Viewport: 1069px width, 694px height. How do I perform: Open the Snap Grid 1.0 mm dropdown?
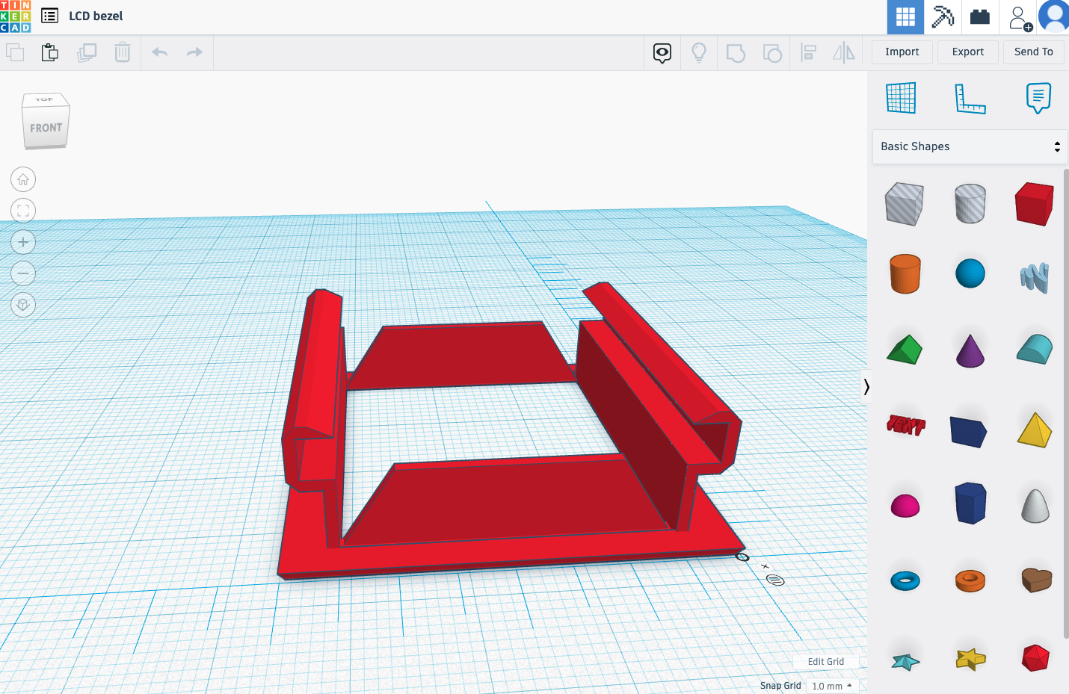pyautogui.click(x=831, y=686)
